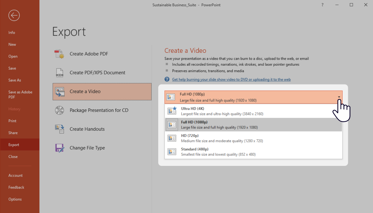The width and height of the screenshot is (373, 213).
Task: Open the burning slide show help link
Action: (231, 79)
